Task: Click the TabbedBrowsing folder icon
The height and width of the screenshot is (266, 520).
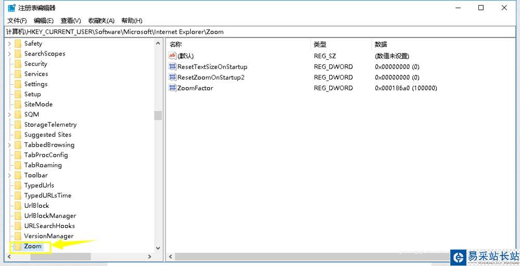Action: point(18,145)
